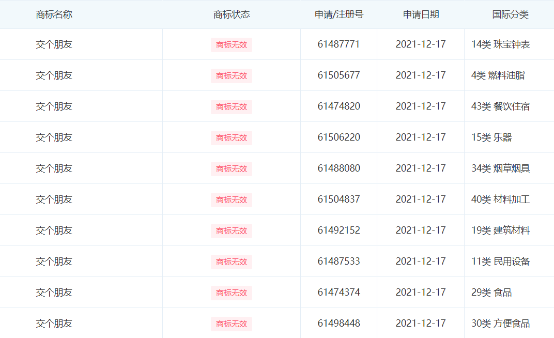Select registration number 61492152
The height and width of the screenshot is (338, 554).
[x=338, y=231]
